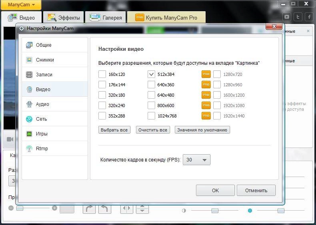Click the Очистить все button
The height and width of the screenshot is (225, 316).
[x=153, y=130]
